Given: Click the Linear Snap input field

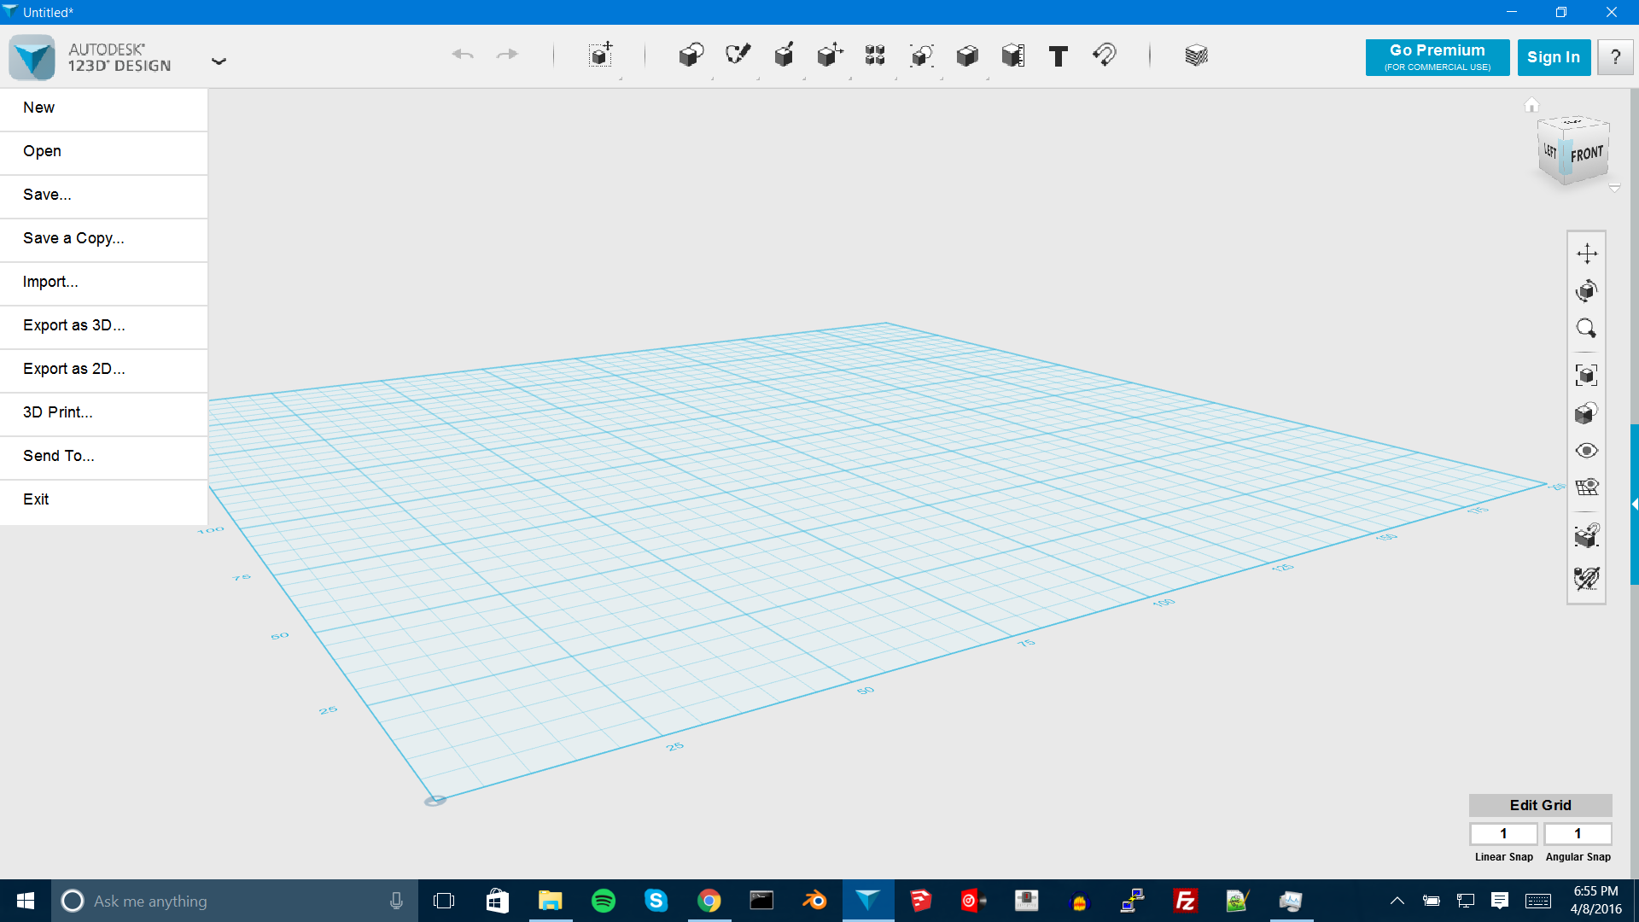Looking at the screenshot, I should point(1504,833).
